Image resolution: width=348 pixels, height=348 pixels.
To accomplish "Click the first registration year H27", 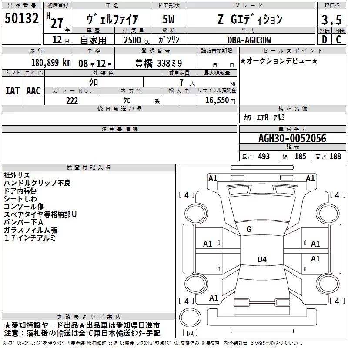I will pyautogui.click(x=55, y=21).
